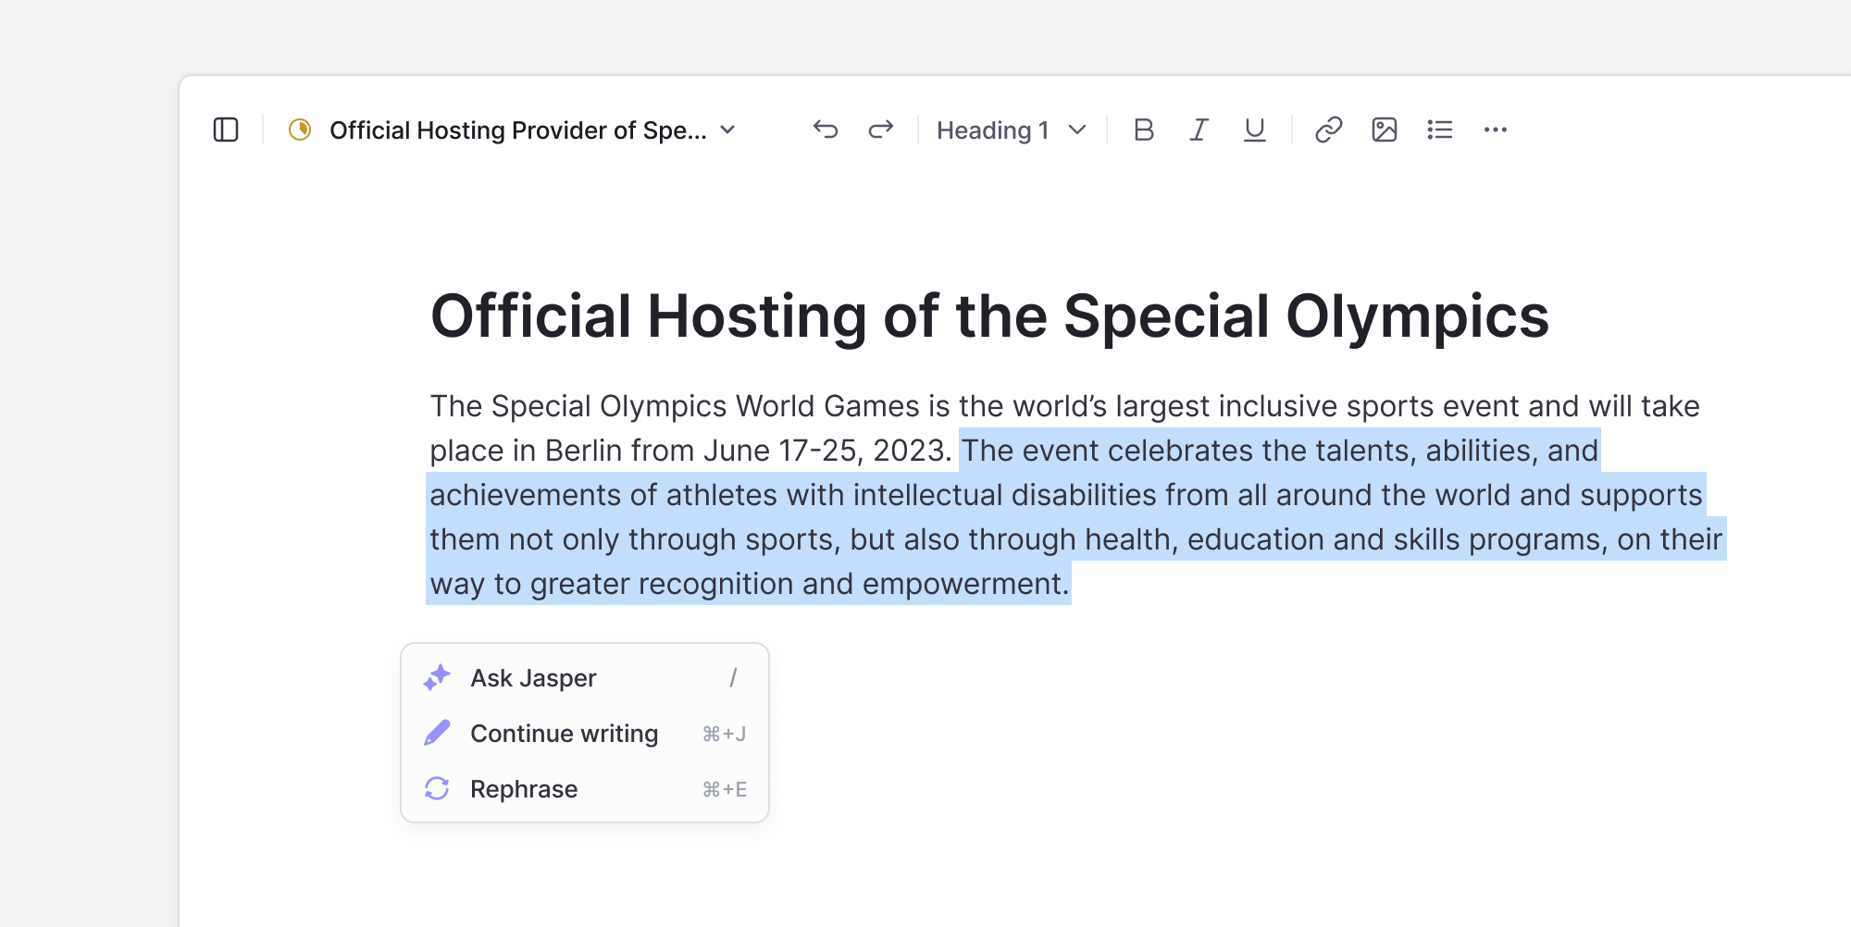The width and height of the screenshot is (1851, 927).
Task: Apply bulleted list formatting
Action: click(x=1440, y=130)
